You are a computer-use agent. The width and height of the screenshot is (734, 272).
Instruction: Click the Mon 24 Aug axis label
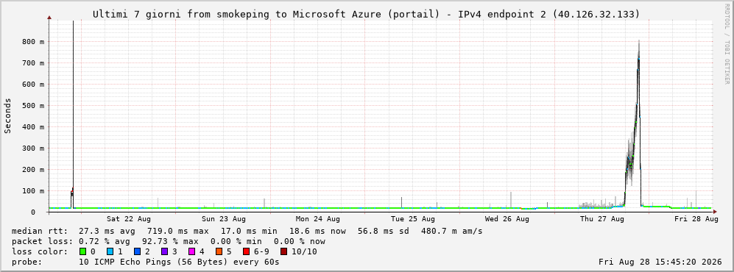pos(318,219)
